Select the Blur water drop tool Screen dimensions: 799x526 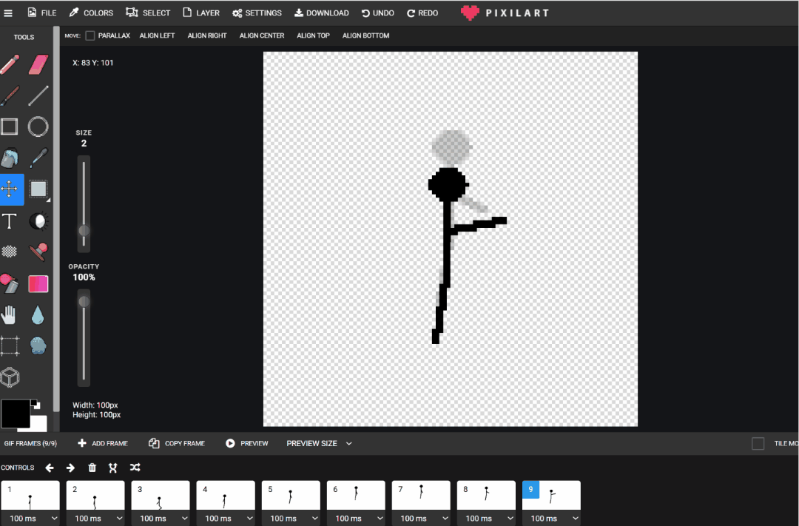tap(38, 315)
